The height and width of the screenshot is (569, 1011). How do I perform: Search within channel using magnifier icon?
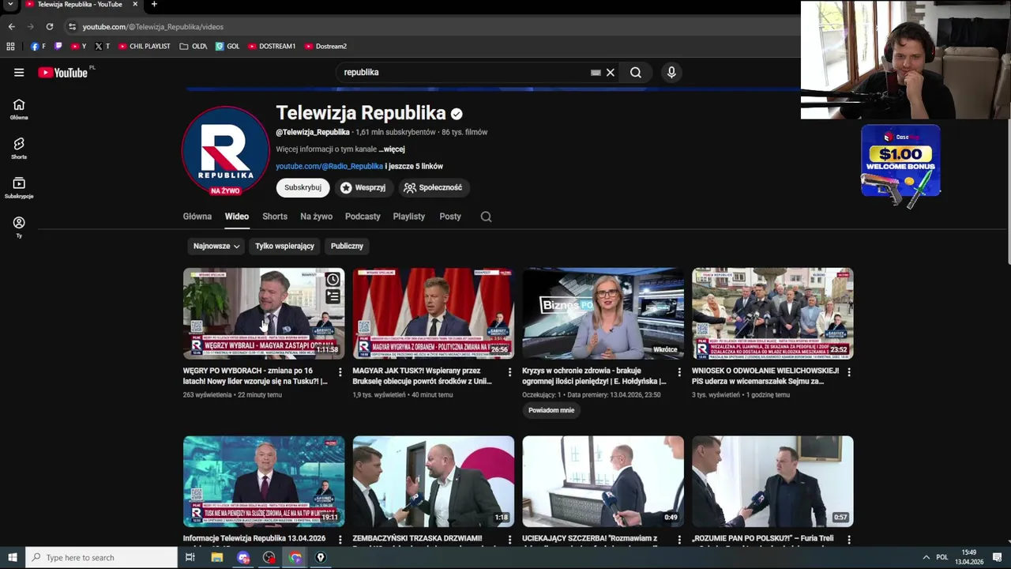pos(486,217)
